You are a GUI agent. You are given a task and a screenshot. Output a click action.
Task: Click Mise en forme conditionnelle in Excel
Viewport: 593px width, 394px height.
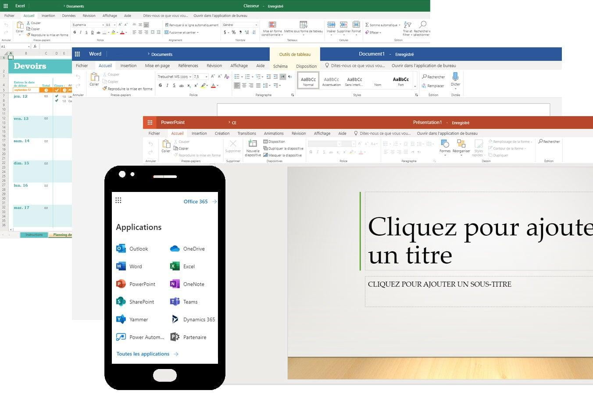[x=272, y=28]
